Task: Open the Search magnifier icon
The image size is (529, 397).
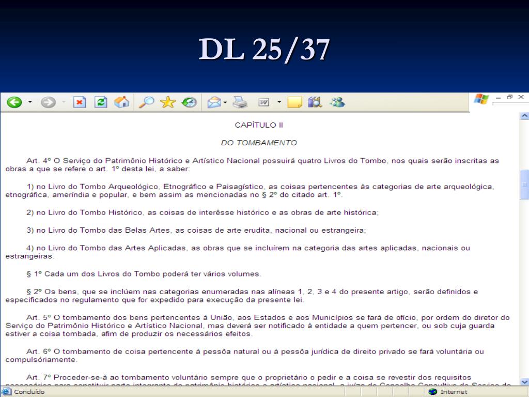Action: [x=146, y=102]
